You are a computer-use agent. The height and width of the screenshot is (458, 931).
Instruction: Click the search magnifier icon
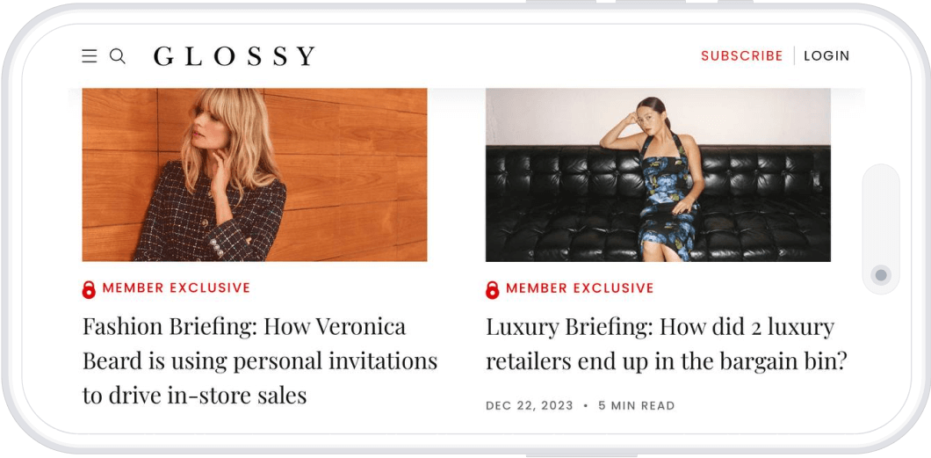pos(118,56)
